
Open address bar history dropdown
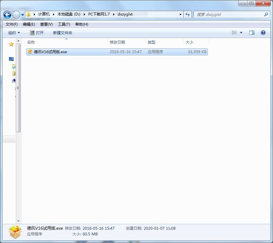click(180, 15)
